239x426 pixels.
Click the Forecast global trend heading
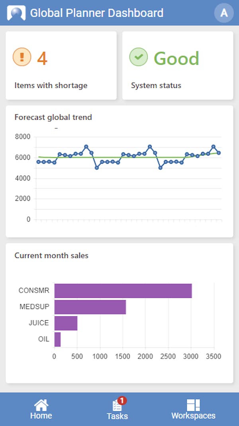point(53,117)
